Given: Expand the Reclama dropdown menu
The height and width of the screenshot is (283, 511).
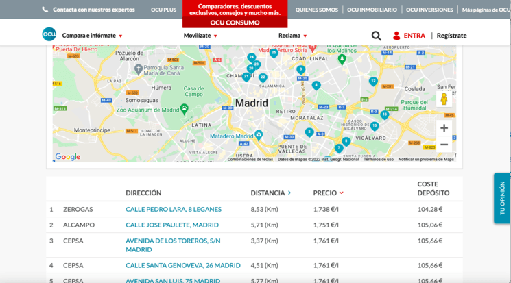Looking at the screenshot, I should [292, 36].
